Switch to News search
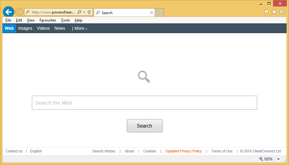289x165 pixels. (60, 29)
